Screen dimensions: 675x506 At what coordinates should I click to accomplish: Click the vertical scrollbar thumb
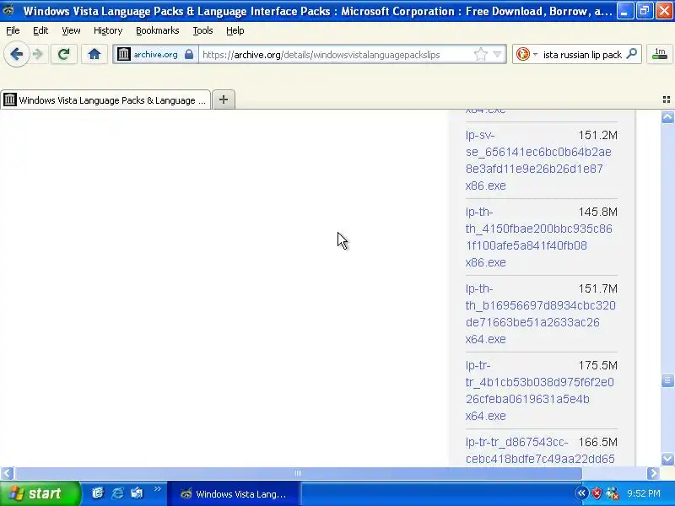tap(667, 380)
